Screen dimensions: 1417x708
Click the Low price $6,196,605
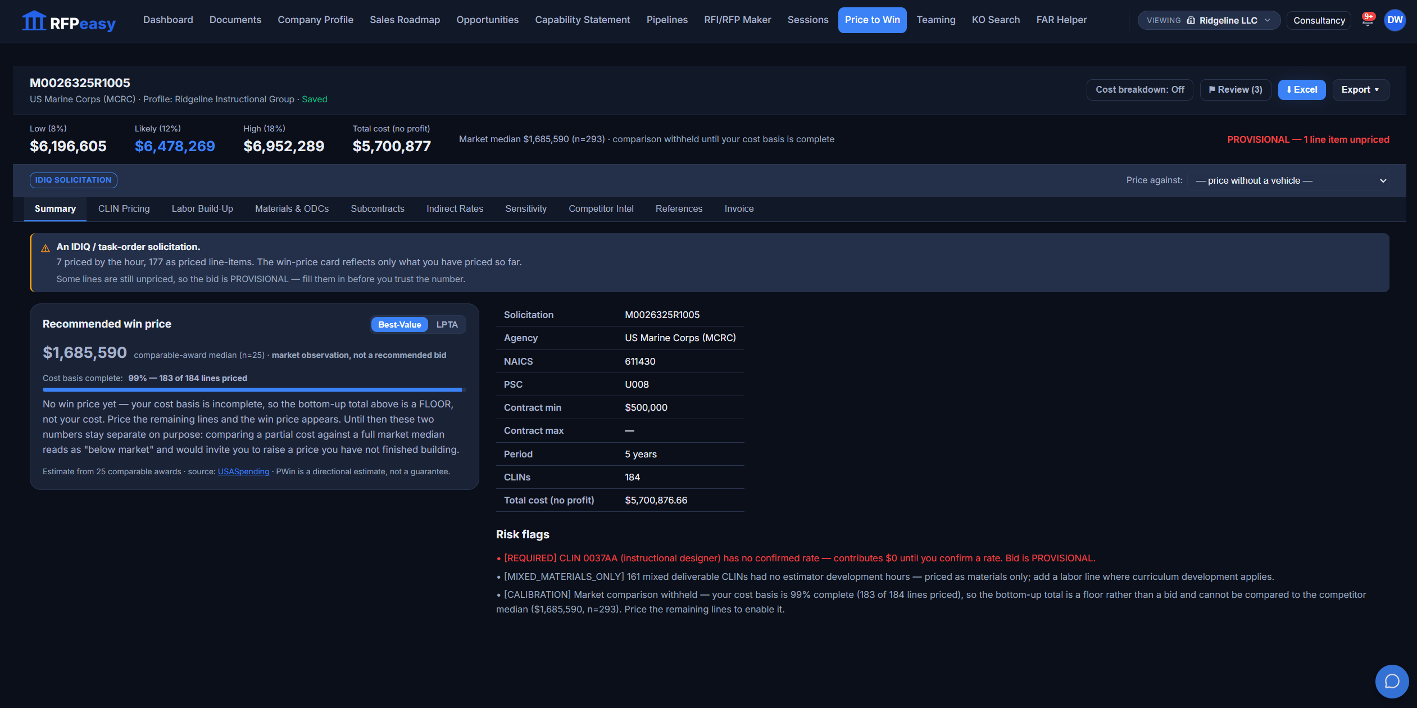click(x=68, y=146)
